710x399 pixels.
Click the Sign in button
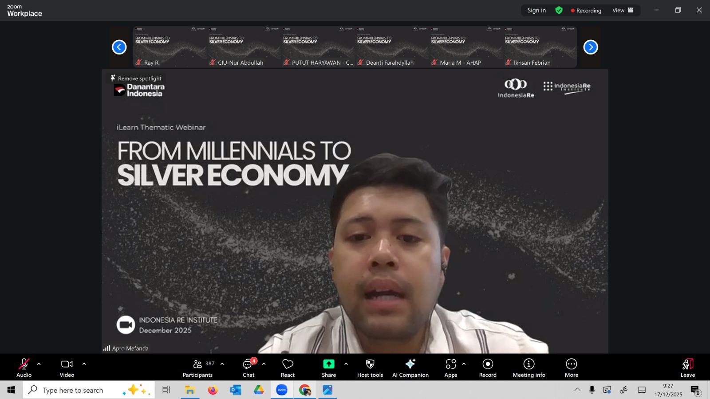pyautogui.click(x=536, y=10)
